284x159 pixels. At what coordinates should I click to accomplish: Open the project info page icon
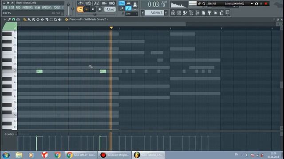coord(203,13)
